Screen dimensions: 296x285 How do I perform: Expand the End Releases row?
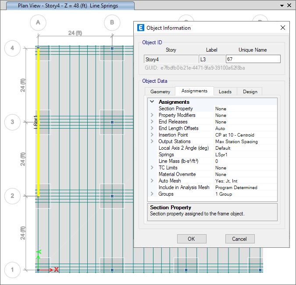click(x=152, y=122)
